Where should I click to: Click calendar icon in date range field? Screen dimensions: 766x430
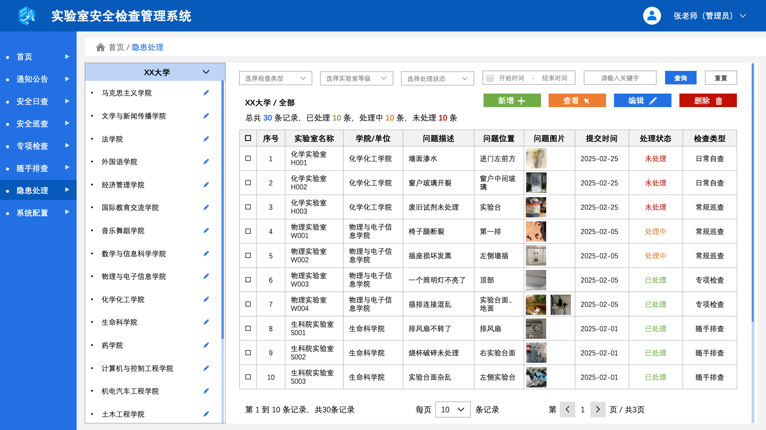coord(490,78)
